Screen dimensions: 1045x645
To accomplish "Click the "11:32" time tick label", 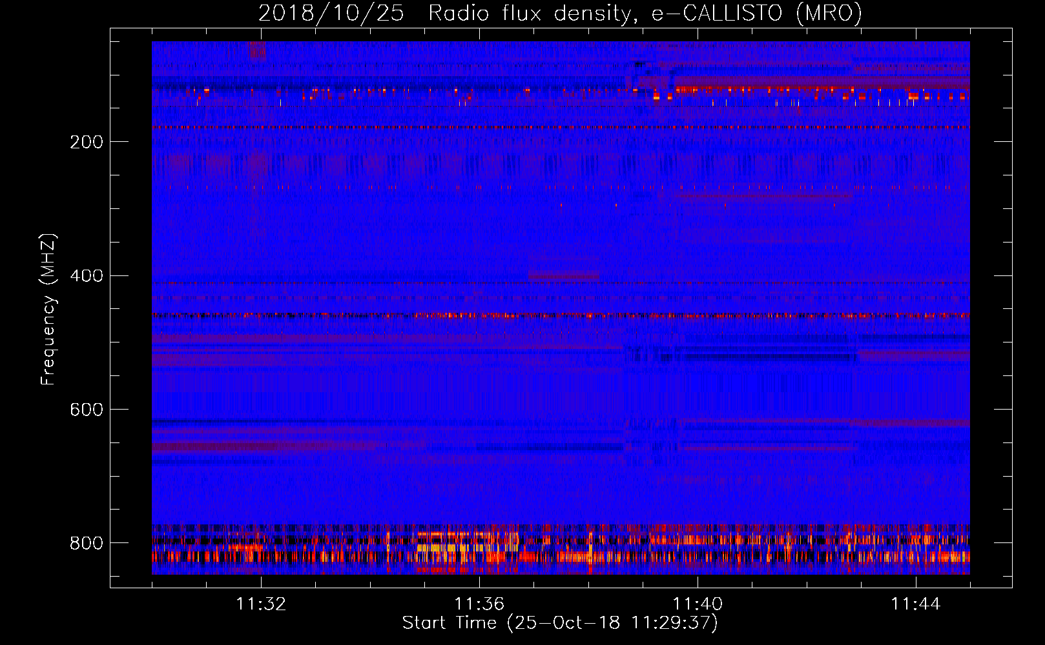I will pos(261,604).
